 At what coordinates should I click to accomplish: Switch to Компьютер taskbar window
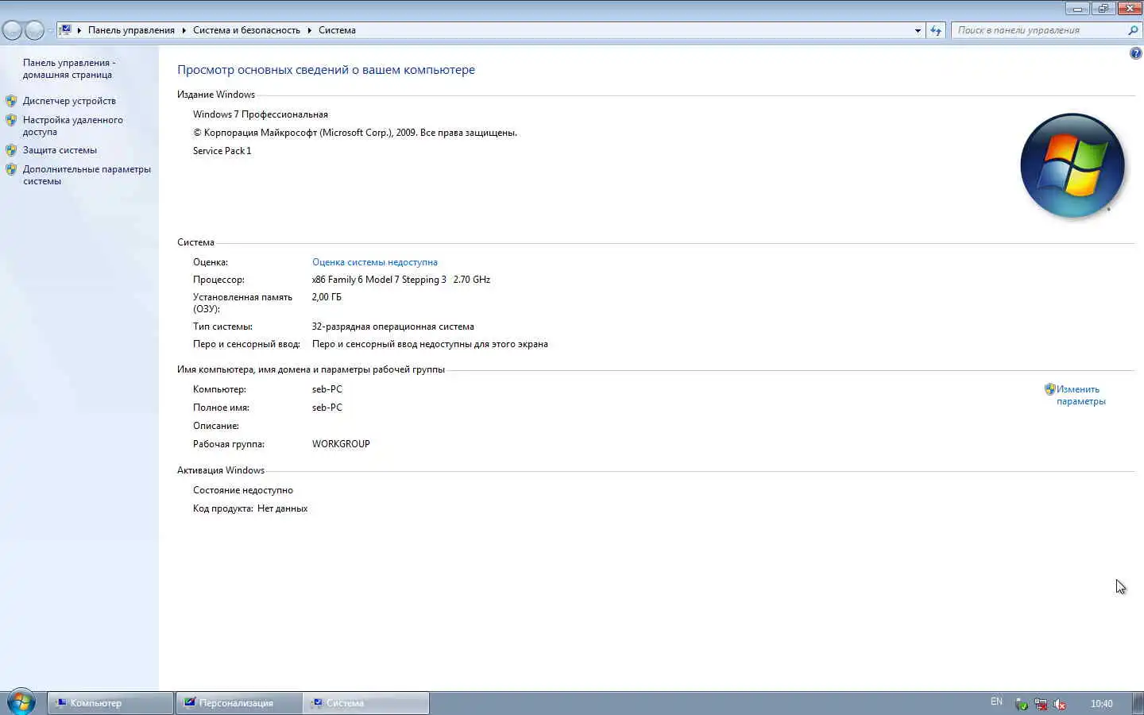click(x=110, y=703)
